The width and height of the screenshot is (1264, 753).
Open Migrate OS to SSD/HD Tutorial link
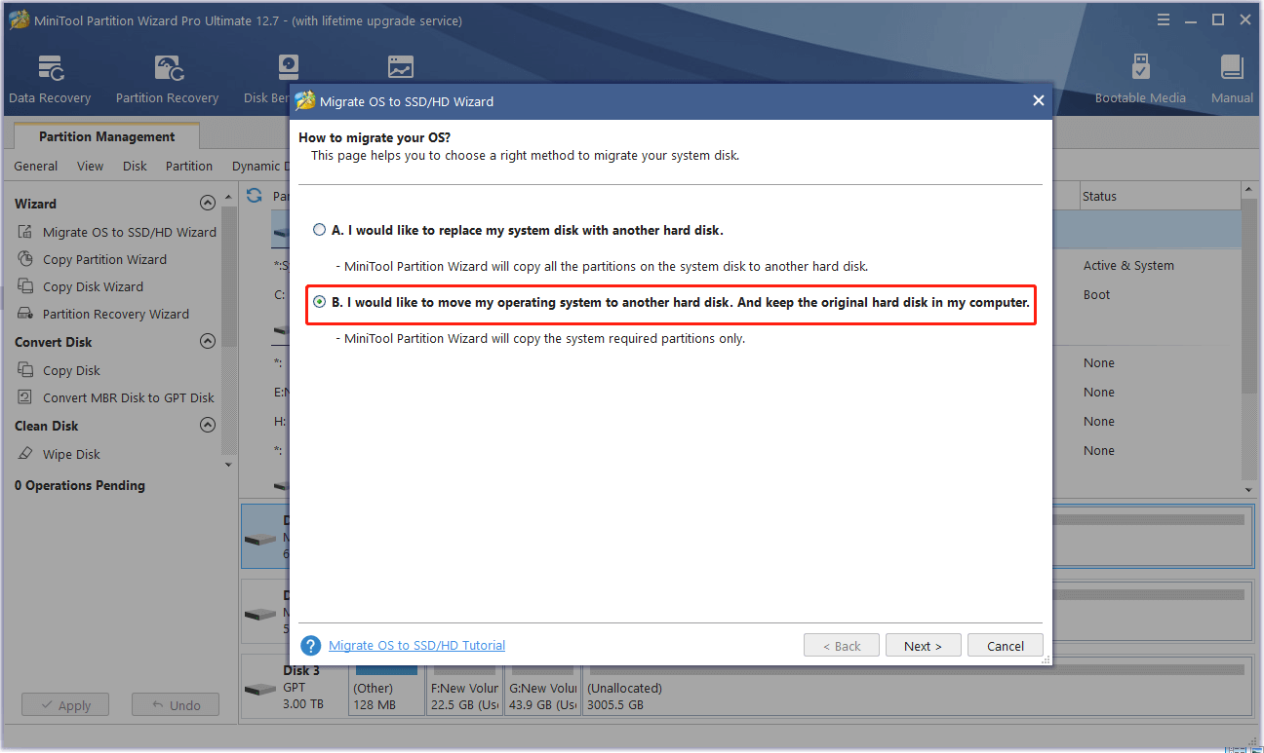[417, 645]
